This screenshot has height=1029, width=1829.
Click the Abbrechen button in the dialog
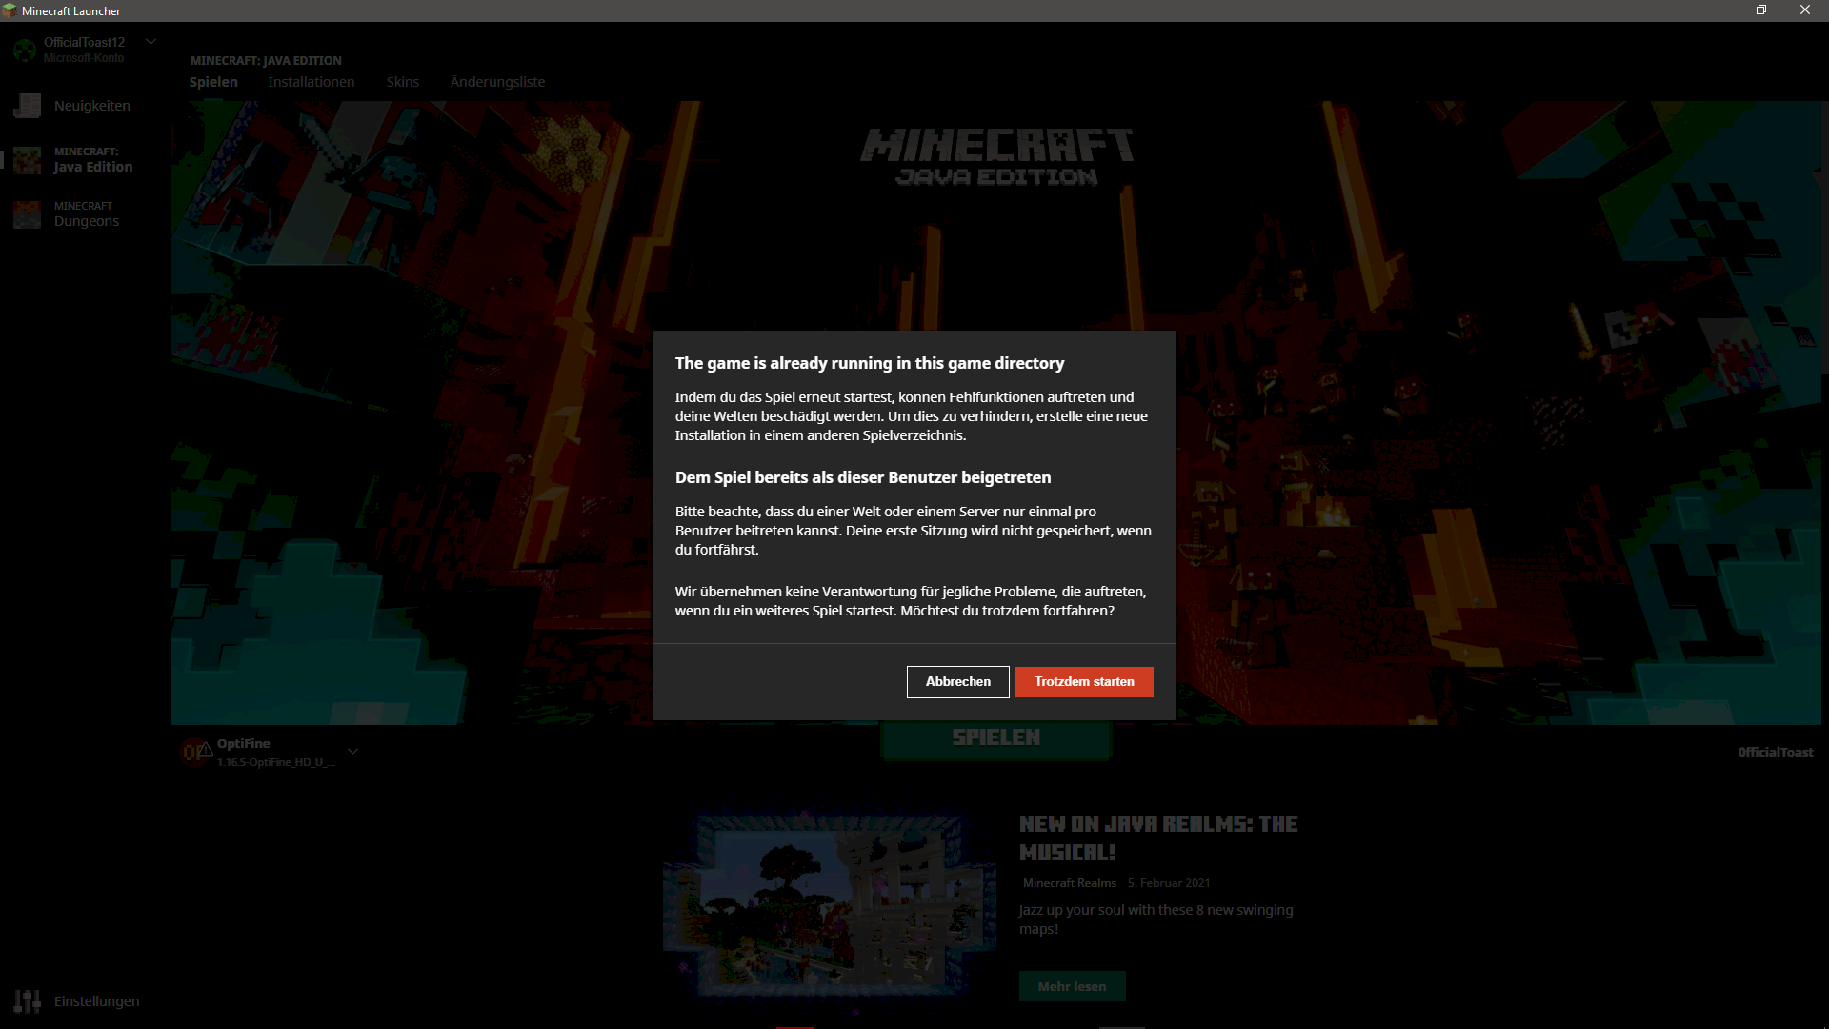pyautogui.click(x=957, y=682)
